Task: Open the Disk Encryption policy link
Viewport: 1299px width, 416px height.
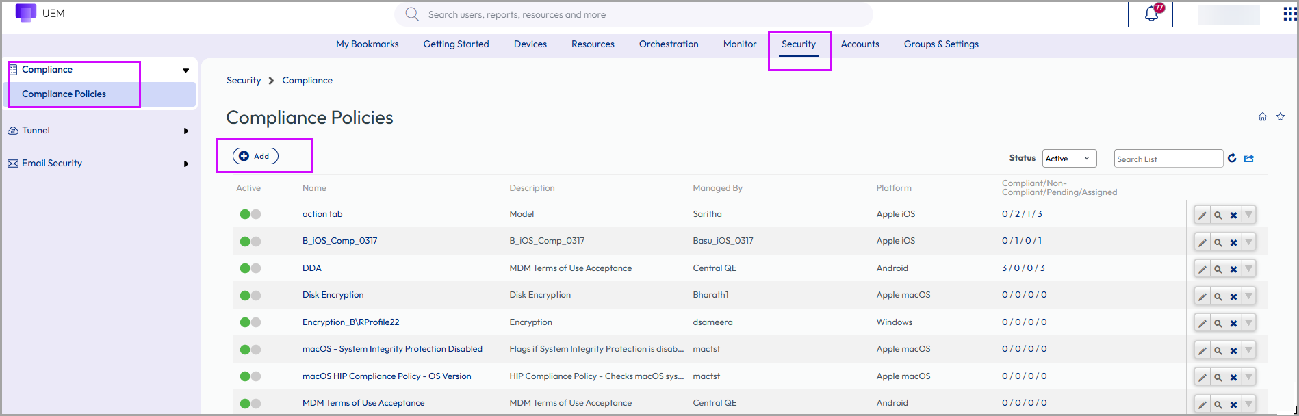Action: [x=333, y=295]
